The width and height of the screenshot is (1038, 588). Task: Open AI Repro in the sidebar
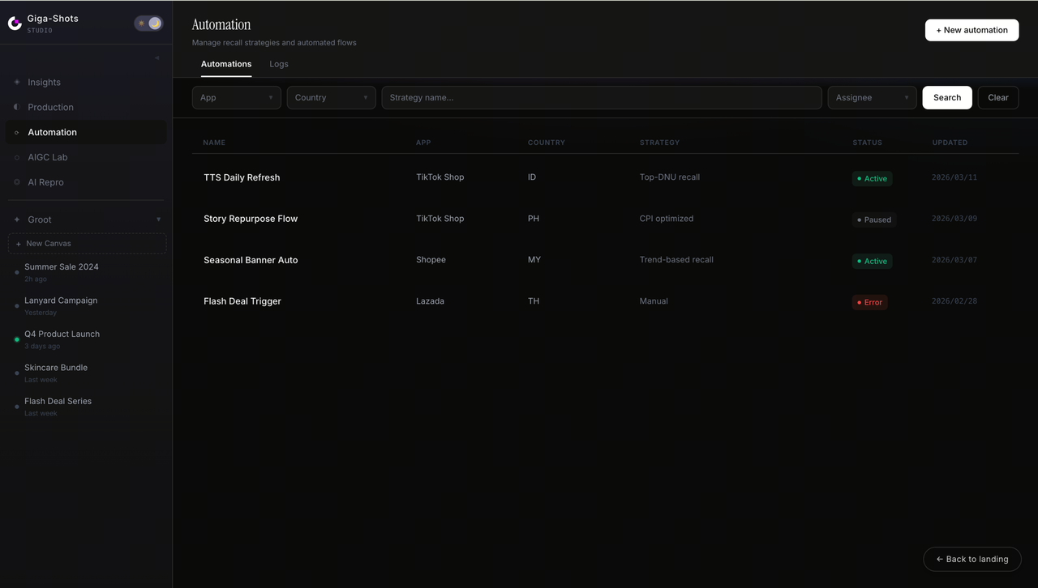click(x=86, y=182)
